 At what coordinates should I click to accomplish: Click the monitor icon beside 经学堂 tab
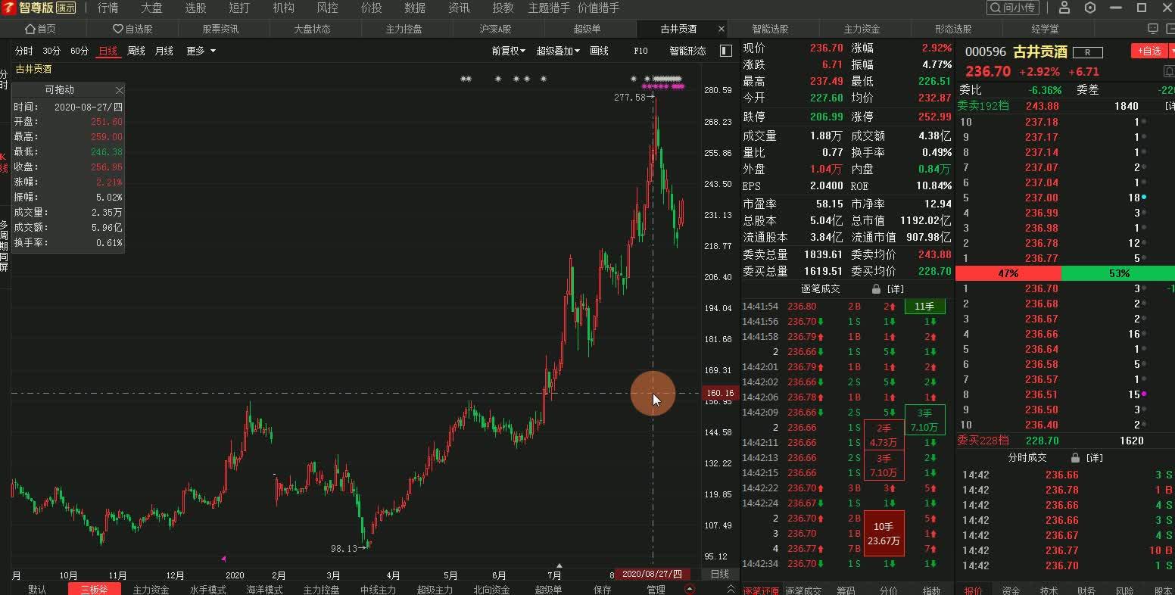tap(1153, 29)
